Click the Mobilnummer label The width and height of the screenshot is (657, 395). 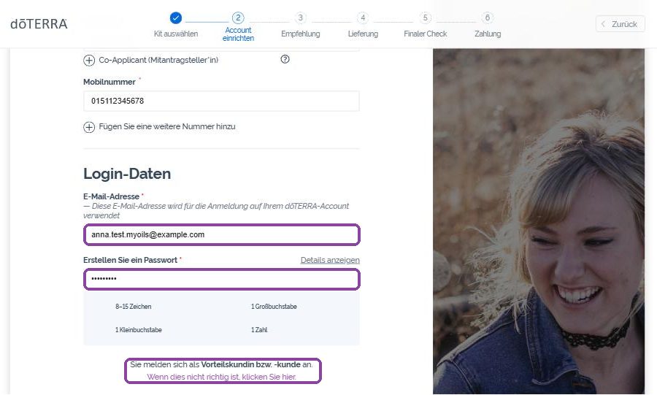coord(109,82)
